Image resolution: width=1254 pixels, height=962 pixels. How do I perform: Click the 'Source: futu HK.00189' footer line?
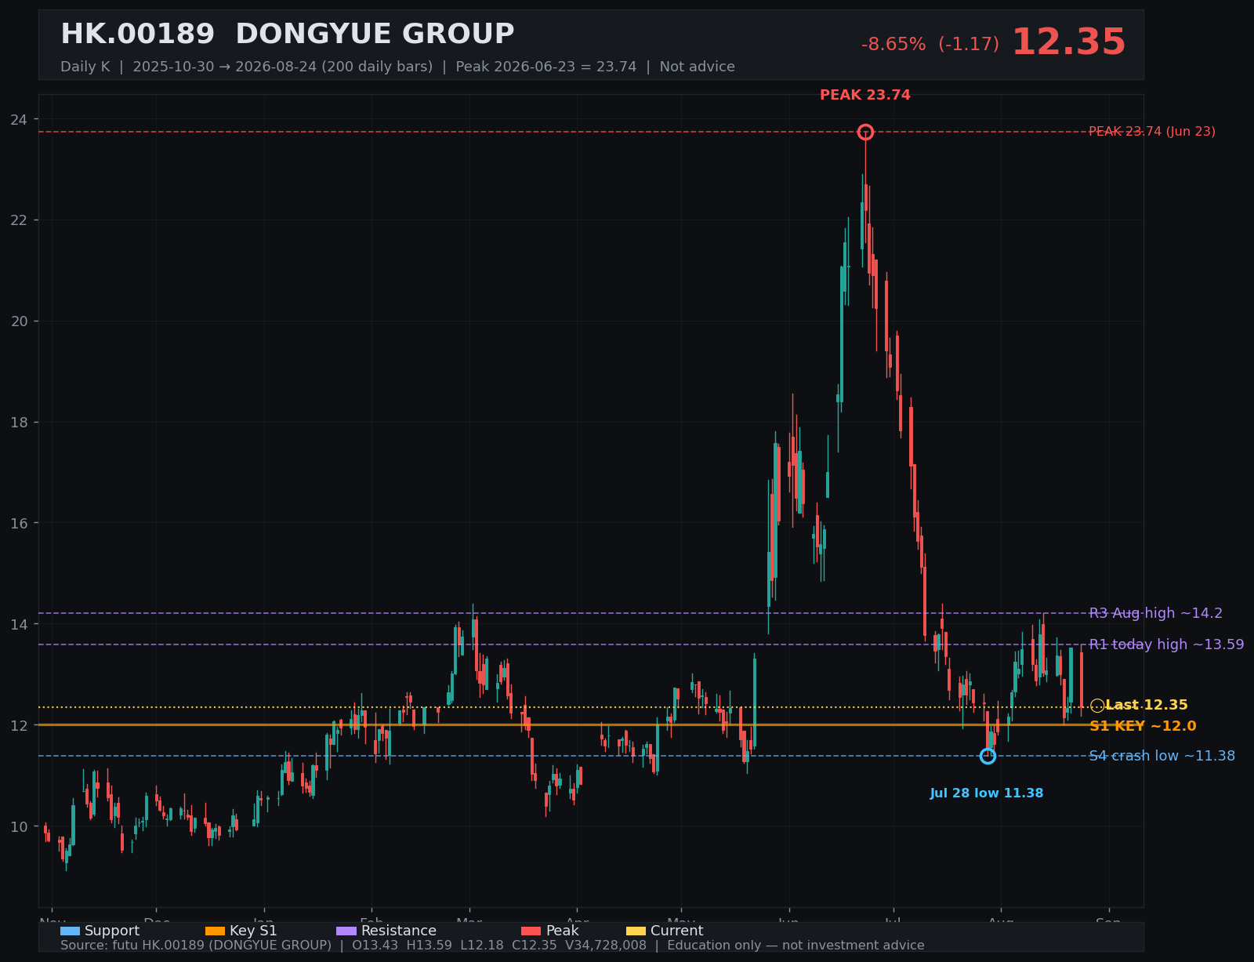point(492,946)
